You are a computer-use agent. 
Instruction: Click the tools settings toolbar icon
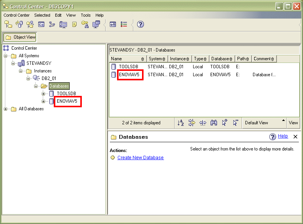click(113, 24)
